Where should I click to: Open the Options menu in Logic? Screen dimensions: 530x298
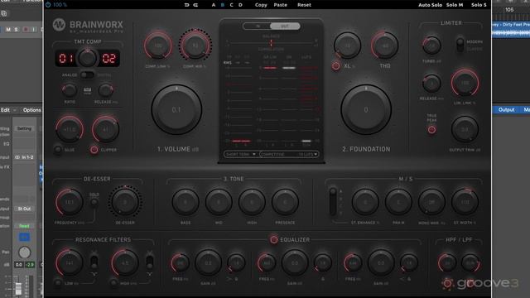[x=31, y=110]
